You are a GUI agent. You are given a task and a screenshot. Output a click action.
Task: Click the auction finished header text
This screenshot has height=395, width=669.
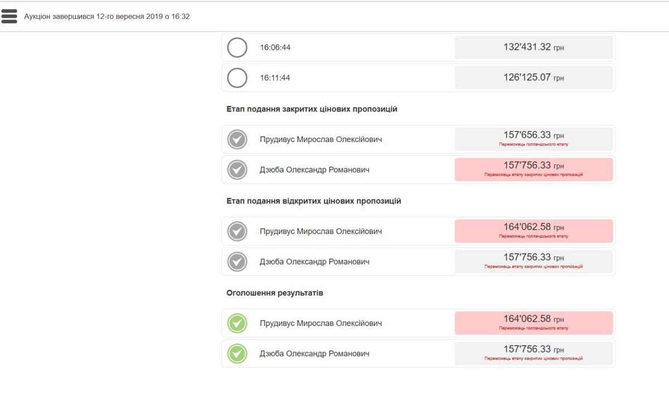tap(107, 17)
